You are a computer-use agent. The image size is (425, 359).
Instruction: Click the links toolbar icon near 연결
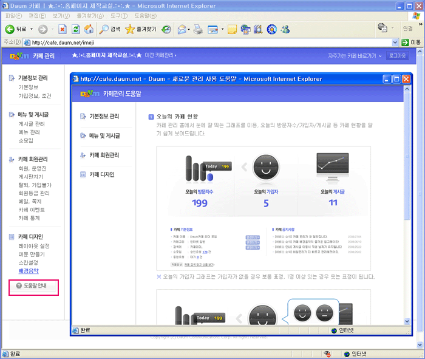(x=382, y=27)
